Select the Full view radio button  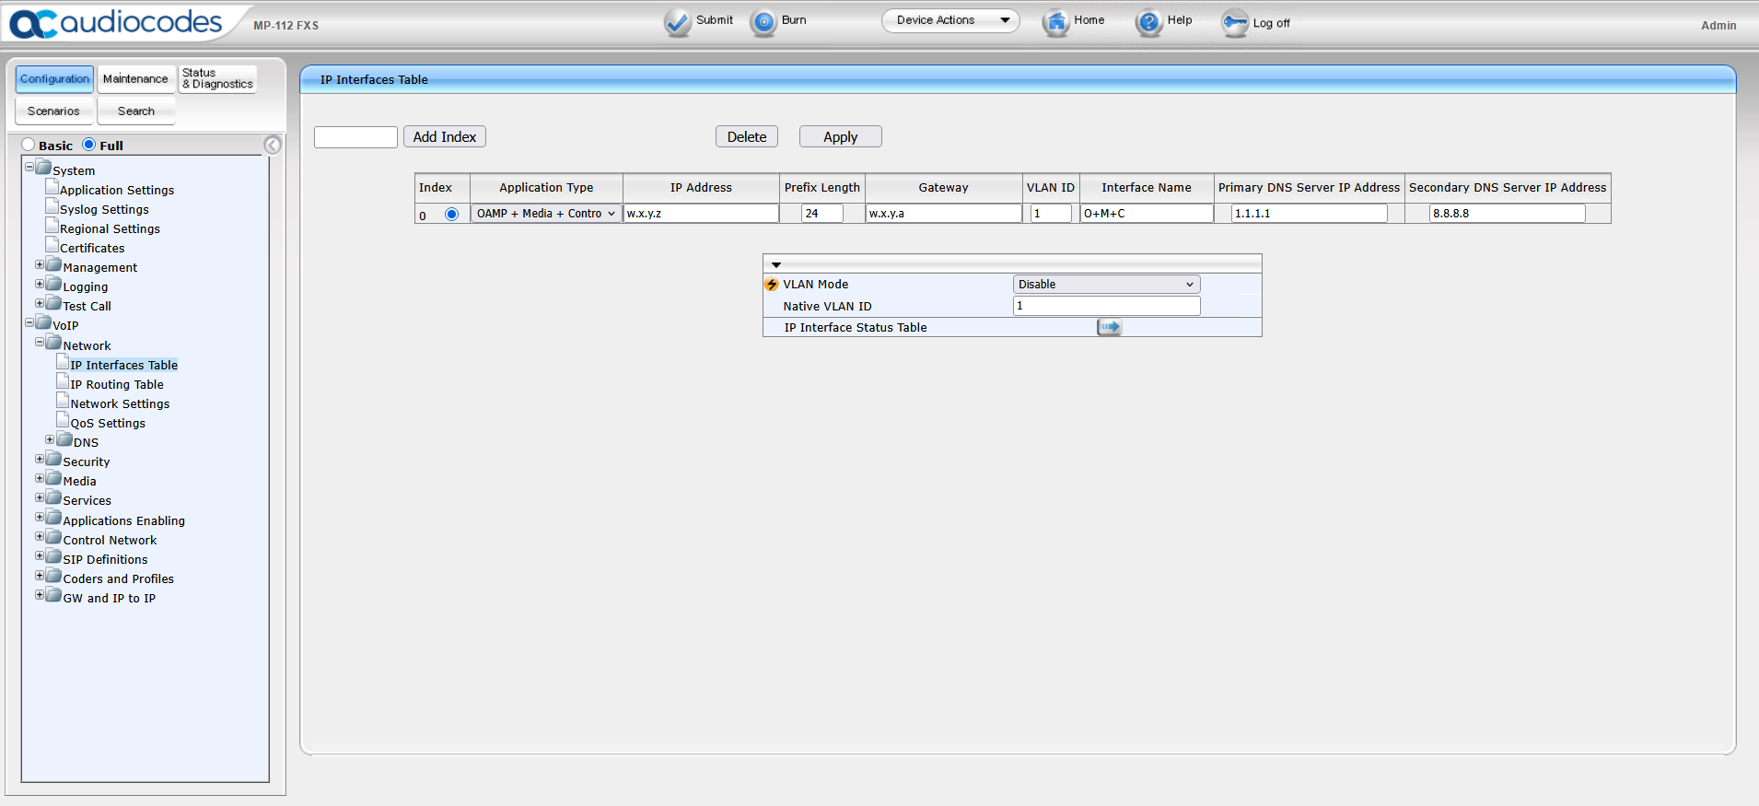click(x=89, y=145)
